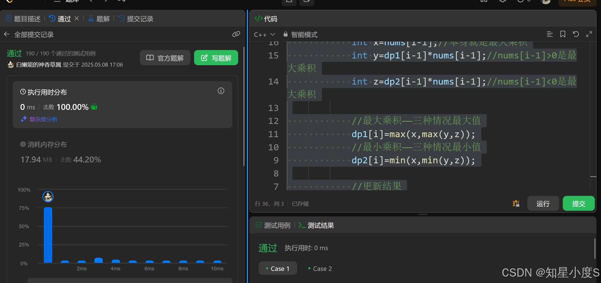Toggle 智能模式 lock
This screenshot has height=283, width=601.
click(300, 35)
